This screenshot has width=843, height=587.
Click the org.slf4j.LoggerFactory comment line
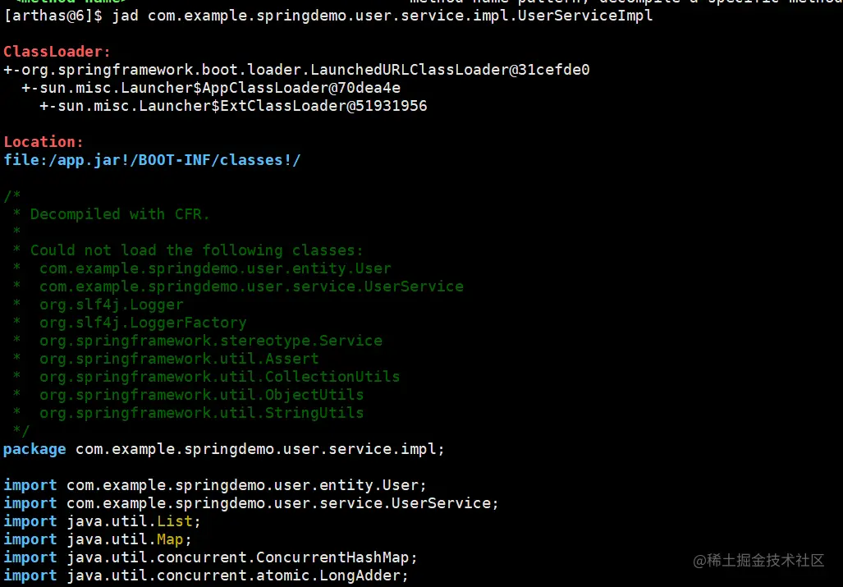130,323
